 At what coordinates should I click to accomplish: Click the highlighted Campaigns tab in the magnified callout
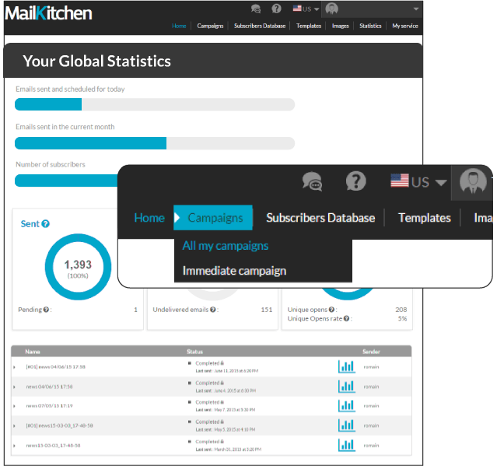(x=213, y=218)
